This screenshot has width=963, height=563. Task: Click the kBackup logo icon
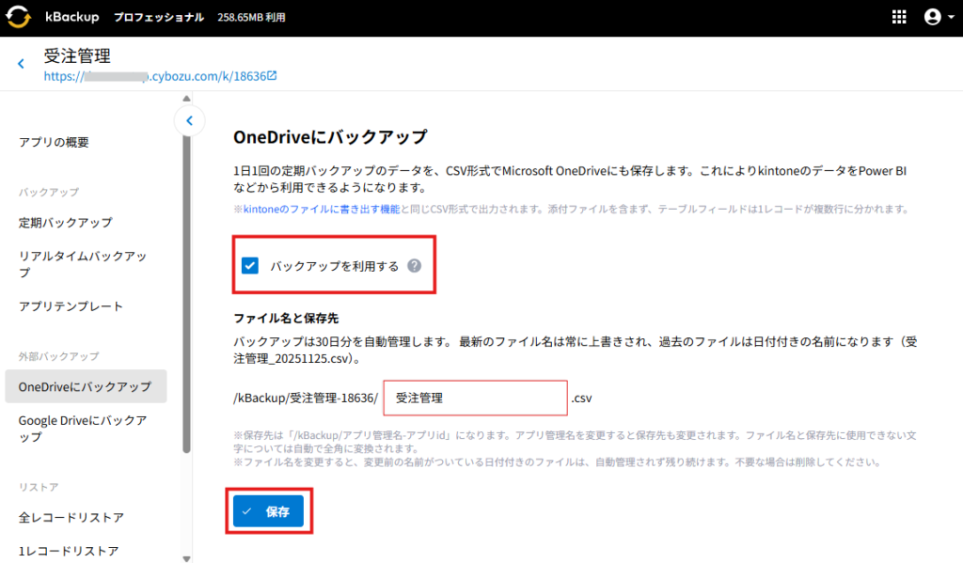coord(19,18)
